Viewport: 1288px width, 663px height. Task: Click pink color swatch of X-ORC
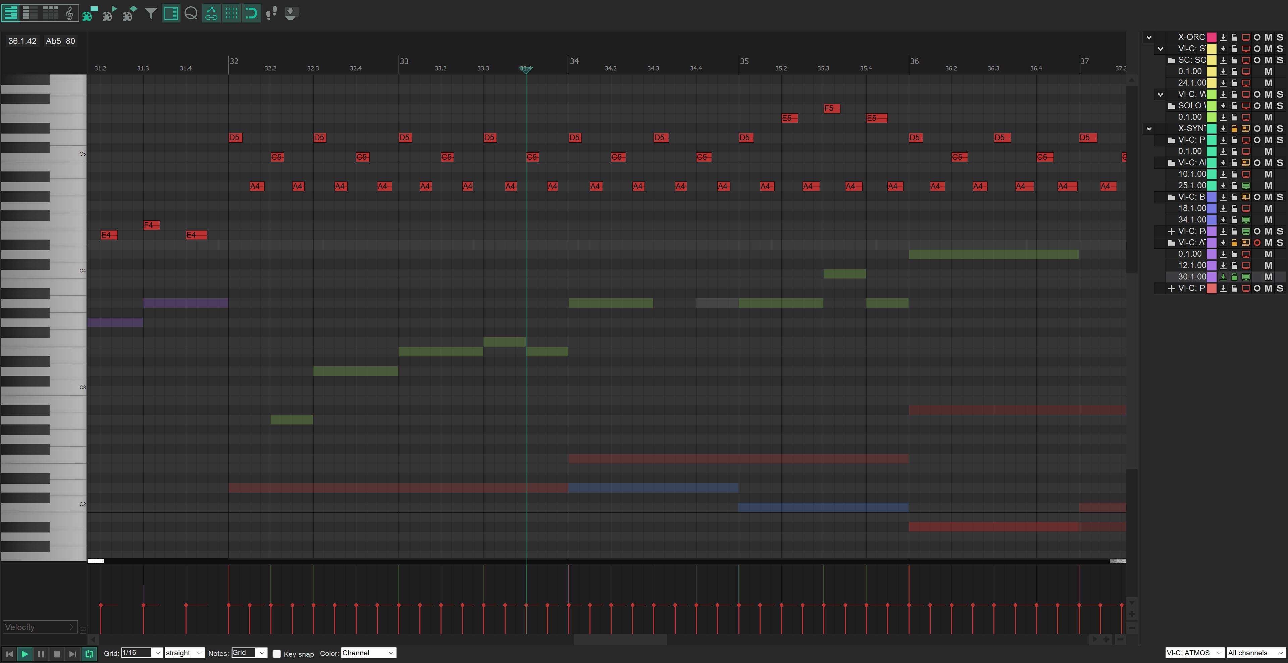click(1212, 38)
